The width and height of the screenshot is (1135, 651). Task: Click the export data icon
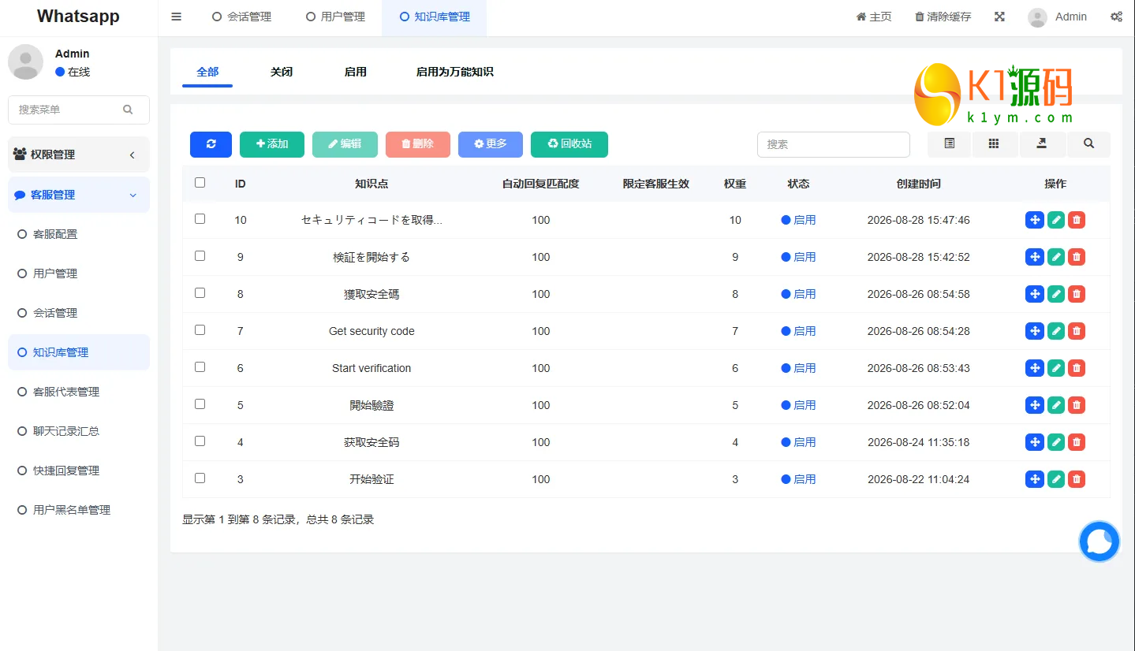tap(1041, 144)
